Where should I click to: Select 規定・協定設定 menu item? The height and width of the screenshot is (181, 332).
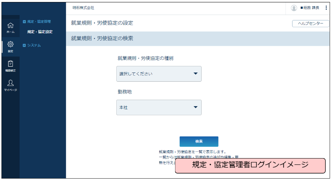(x=40, y=32)
